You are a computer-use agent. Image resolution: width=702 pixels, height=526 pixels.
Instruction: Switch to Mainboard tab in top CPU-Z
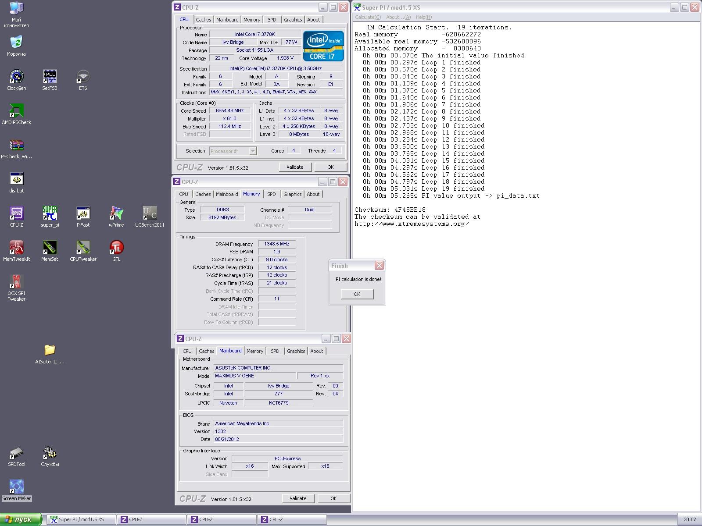click(227, 20)
